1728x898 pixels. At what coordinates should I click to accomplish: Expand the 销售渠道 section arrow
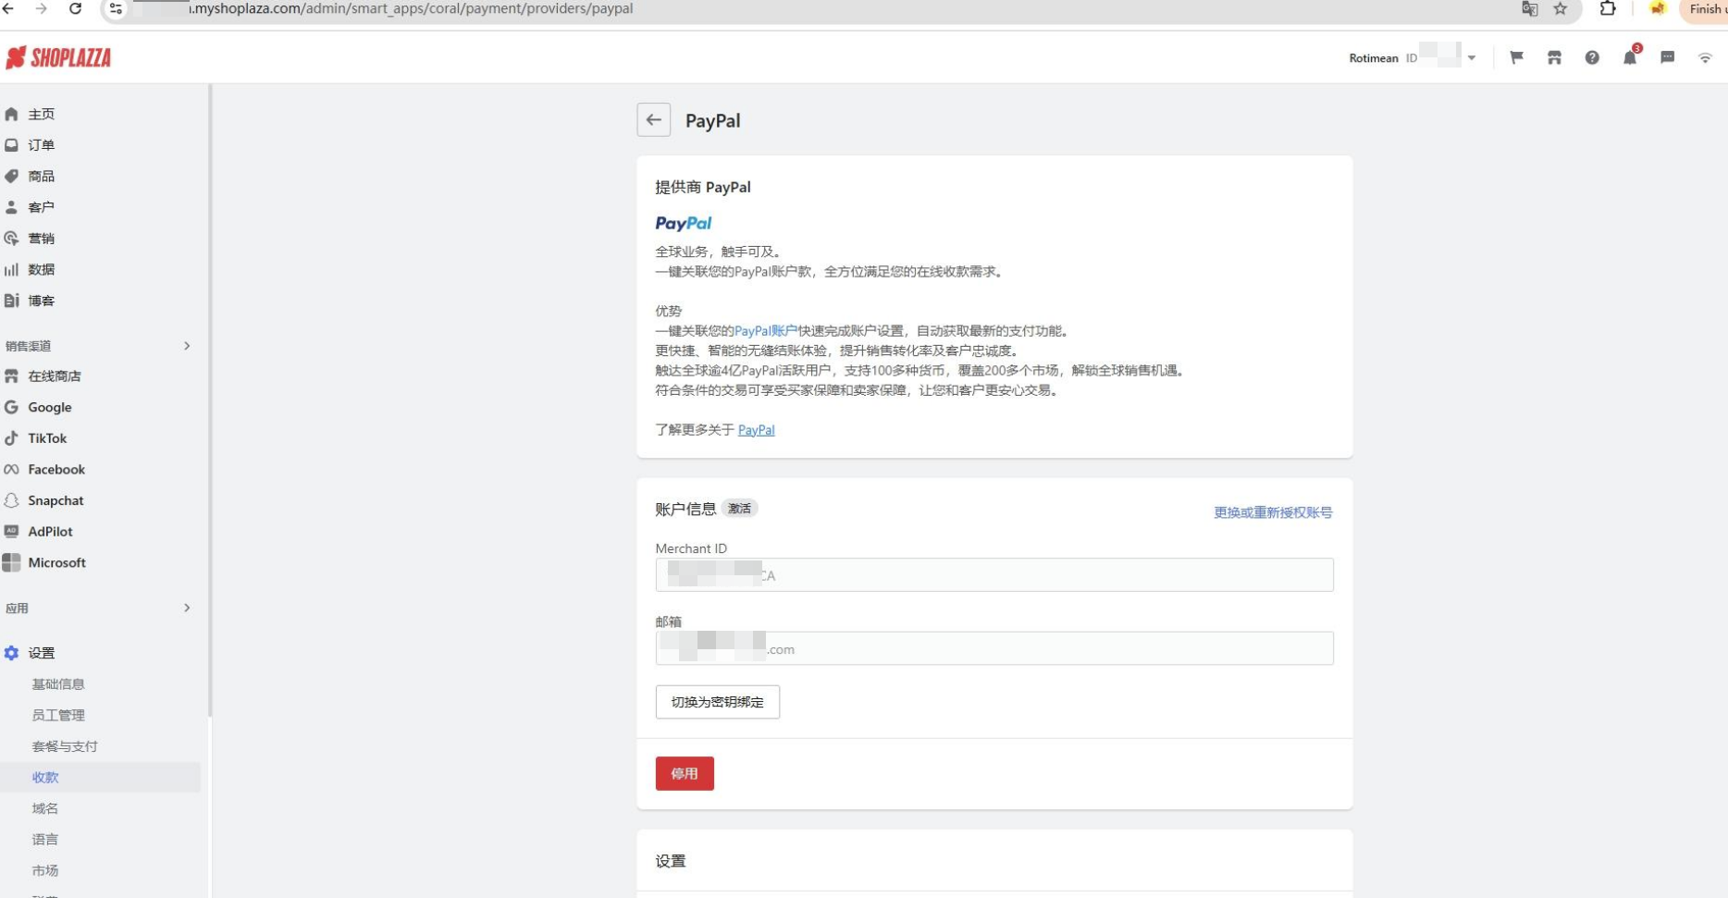coord(187,346)
